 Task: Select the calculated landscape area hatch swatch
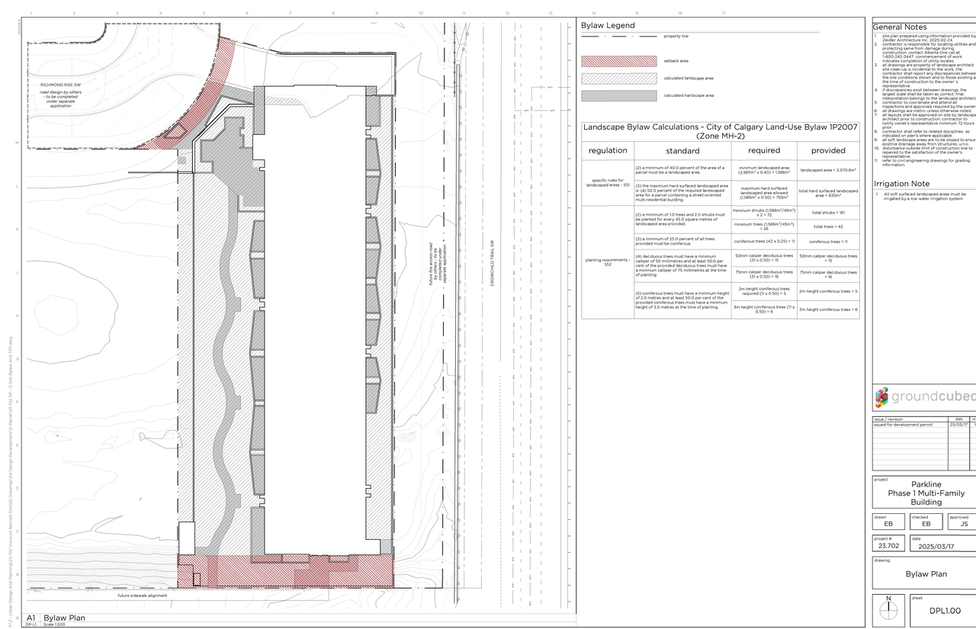coord(618,79)
